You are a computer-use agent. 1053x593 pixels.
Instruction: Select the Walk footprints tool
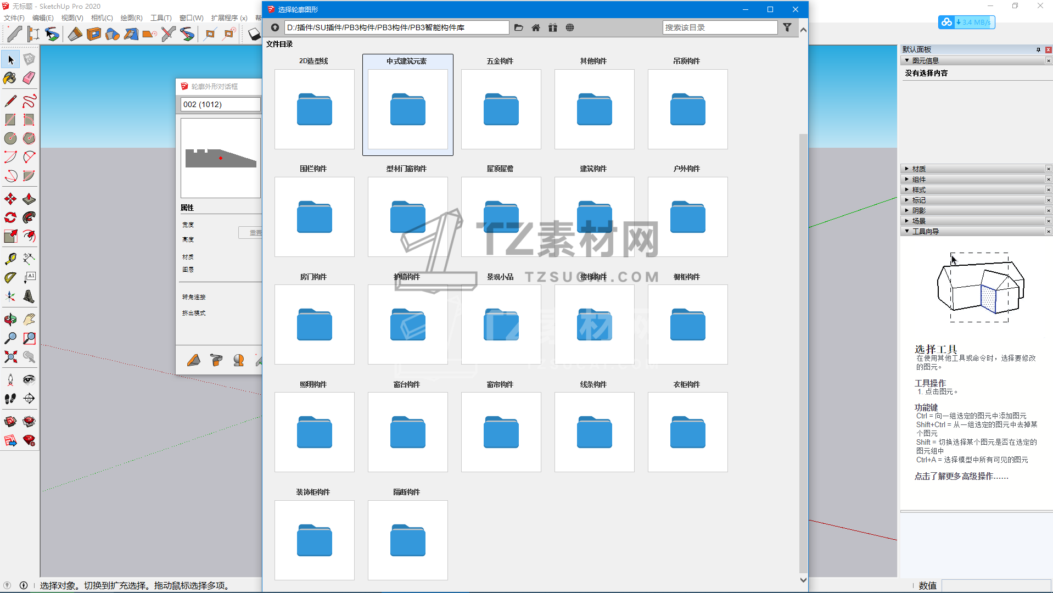point(10,399)
